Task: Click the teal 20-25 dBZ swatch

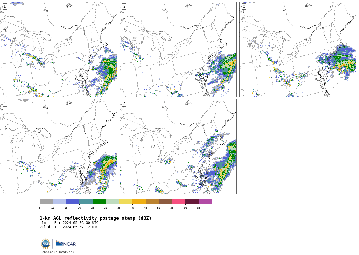Action: click(86, 202)
